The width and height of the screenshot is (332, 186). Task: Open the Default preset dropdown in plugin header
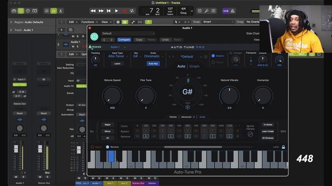pyautogui.click(x=128, y=34)
